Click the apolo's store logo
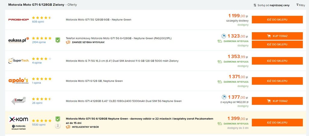309x136 pixels. pos(18,81)
